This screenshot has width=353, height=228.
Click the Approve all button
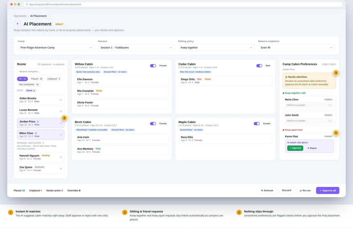328,190
